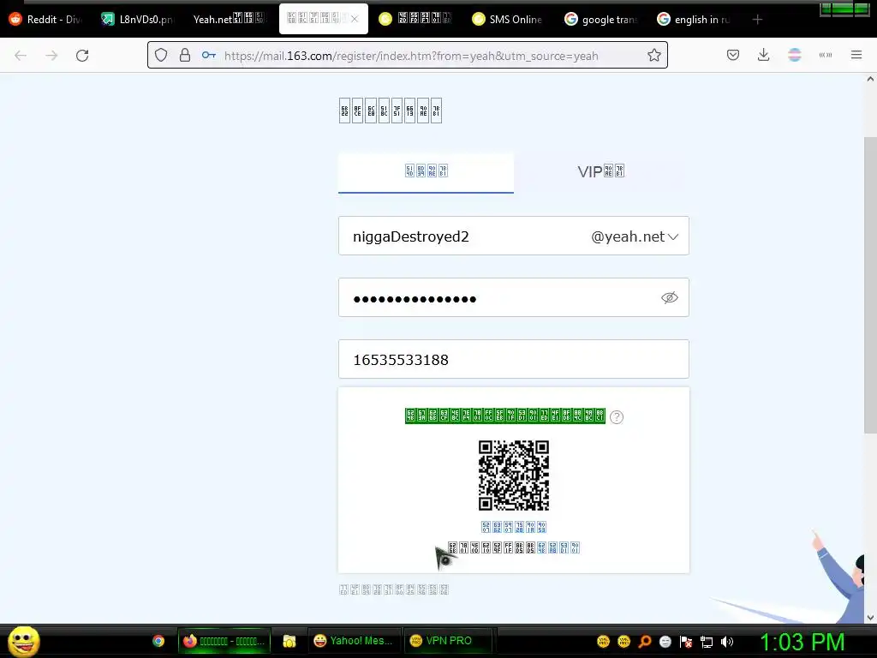
Task: Open Yahoo! Messenger taskbar button
Action: (354, 641)
